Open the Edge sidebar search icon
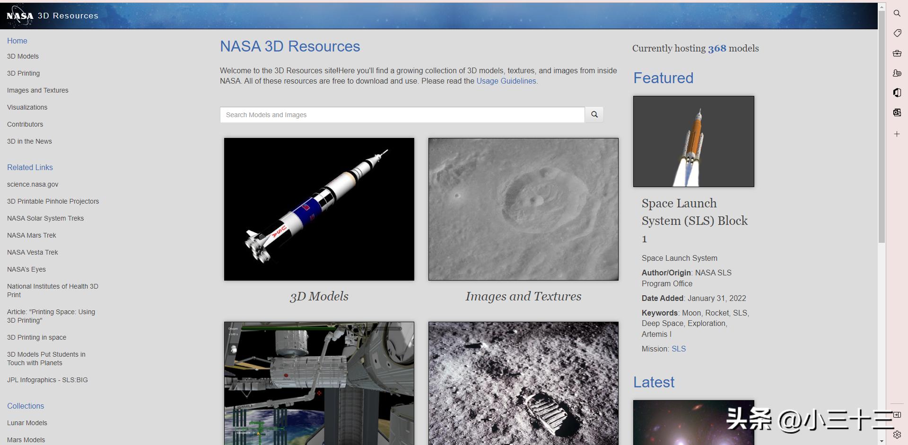The height and width of the screenshot is (445, 908). (897, 13)
